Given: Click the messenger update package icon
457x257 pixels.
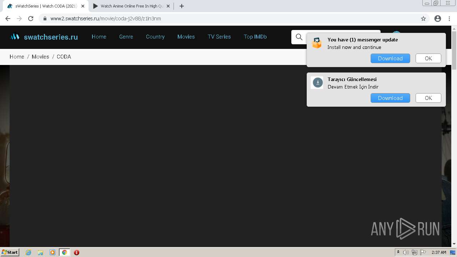Looking at the screenshot, I should [317, 43].
